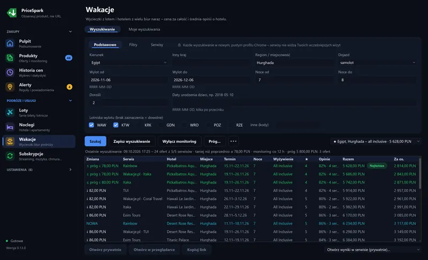The width and height of the screenshot is (428, 260).
Task: Open the Dojazd dropdown showing samolot
Action: (x=378, y=63)
